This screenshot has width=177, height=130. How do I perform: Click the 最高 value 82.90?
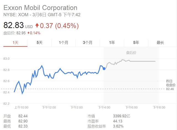[23, 121]
